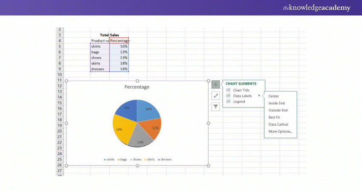Screen dimensions: 362x191
Task: Select Outside End label position
Action: coord(278,110)
